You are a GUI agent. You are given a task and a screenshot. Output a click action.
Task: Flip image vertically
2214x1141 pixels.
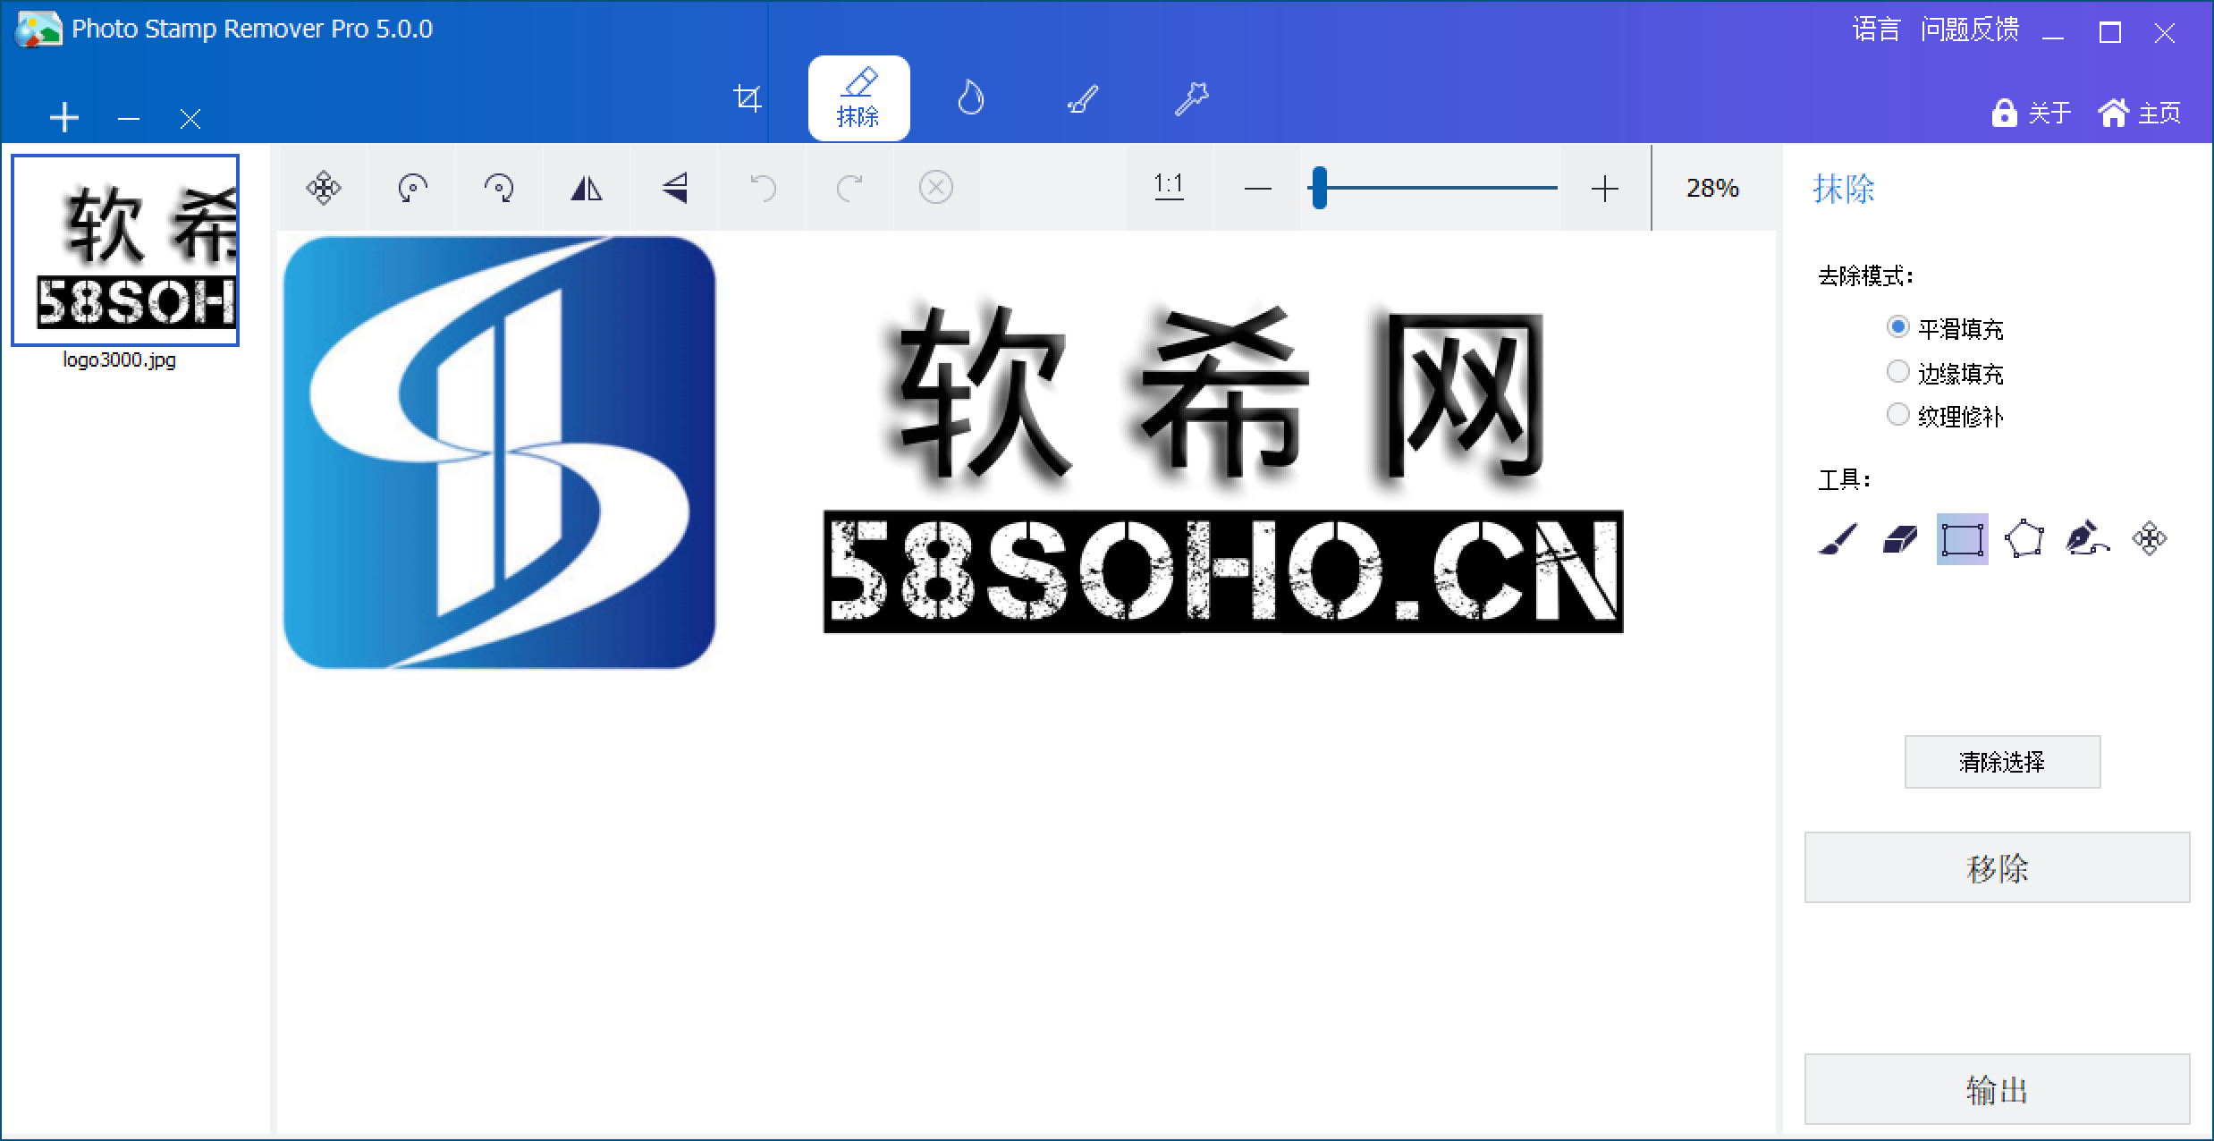[x=675, y=188]
